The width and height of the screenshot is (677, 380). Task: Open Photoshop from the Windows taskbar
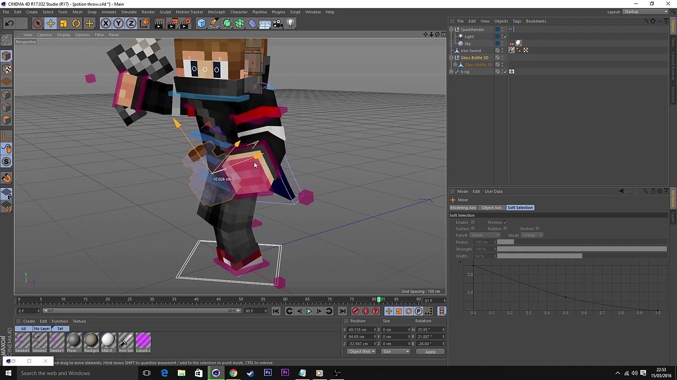pos(268,373)
